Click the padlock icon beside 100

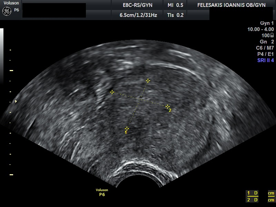click(272, 36)
